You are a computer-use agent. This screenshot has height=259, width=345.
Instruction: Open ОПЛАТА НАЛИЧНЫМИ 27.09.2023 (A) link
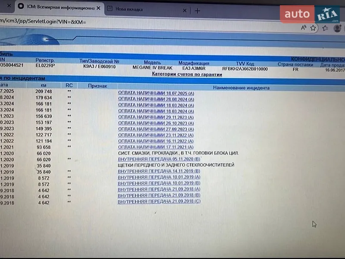click(x=156, y=129)
